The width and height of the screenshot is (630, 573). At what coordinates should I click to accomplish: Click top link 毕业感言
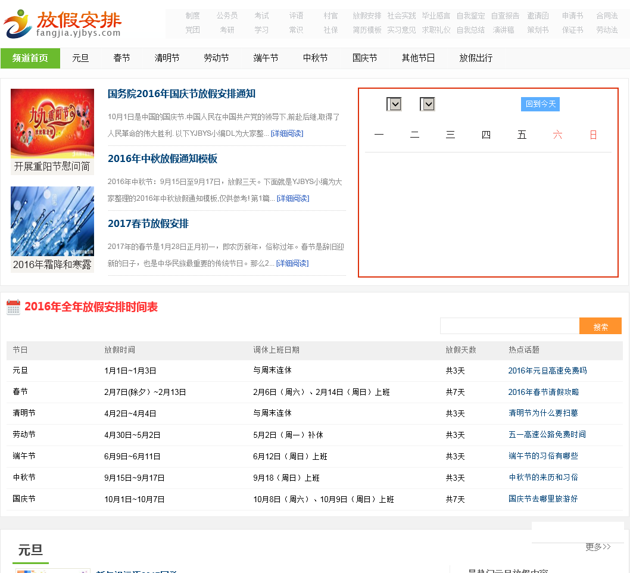(x=436, y=15)
